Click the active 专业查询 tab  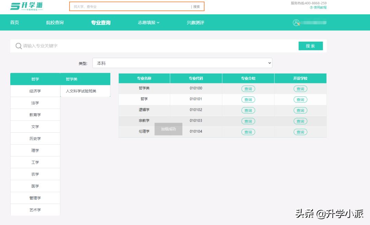pyautogui.click(x=100, y=22)
